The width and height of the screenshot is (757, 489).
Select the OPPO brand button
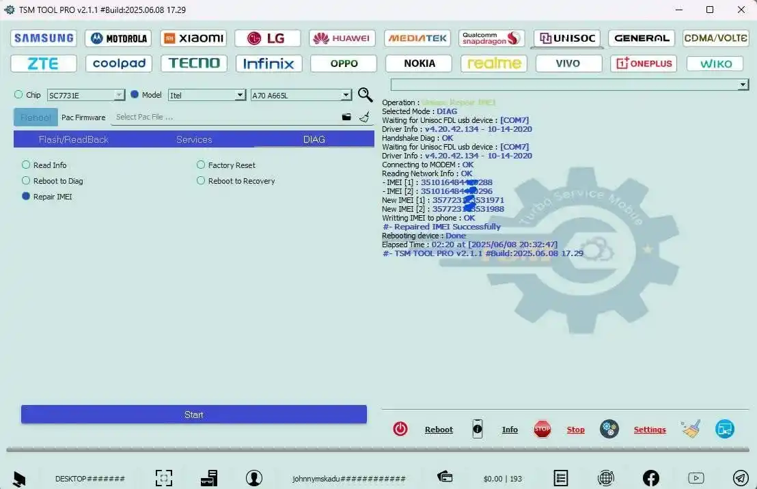click(343, 64)
